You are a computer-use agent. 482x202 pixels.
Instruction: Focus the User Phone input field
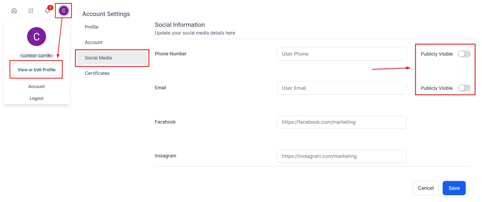coord(341,54)
